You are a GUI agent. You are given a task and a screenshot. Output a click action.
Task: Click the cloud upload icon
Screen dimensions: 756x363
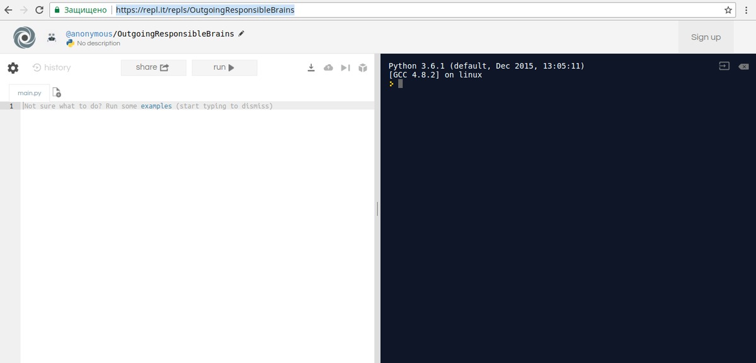pyautogui.click(x=328, y=68)
